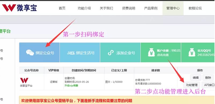215x104 pixels.
Task: Open the 功能介绍 nav item
Action: 84,8
